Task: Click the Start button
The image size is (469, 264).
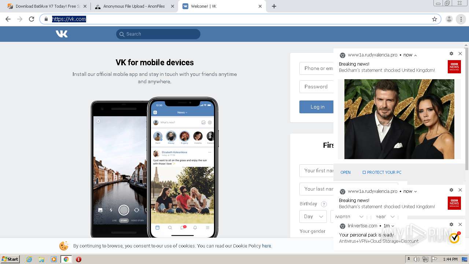Action: [x=10, y=259]
